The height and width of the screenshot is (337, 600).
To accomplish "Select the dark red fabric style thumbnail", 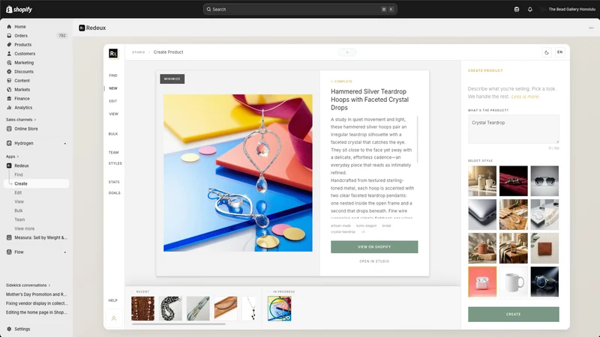I will click(513, 181).
